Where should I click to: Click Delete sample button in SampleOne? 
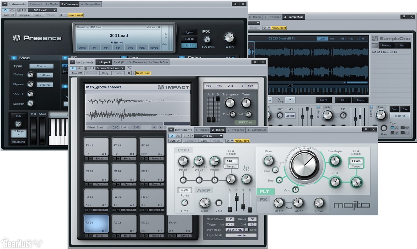tap(360, 100)
